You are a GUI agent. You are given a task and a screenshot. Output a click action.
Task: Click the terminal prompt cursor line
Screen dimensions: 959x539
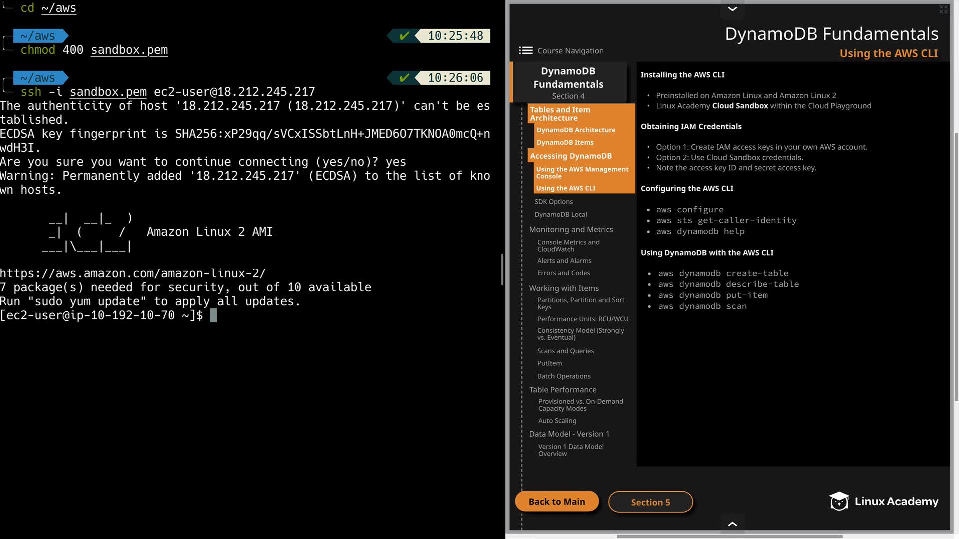click(x=213, y=316)
